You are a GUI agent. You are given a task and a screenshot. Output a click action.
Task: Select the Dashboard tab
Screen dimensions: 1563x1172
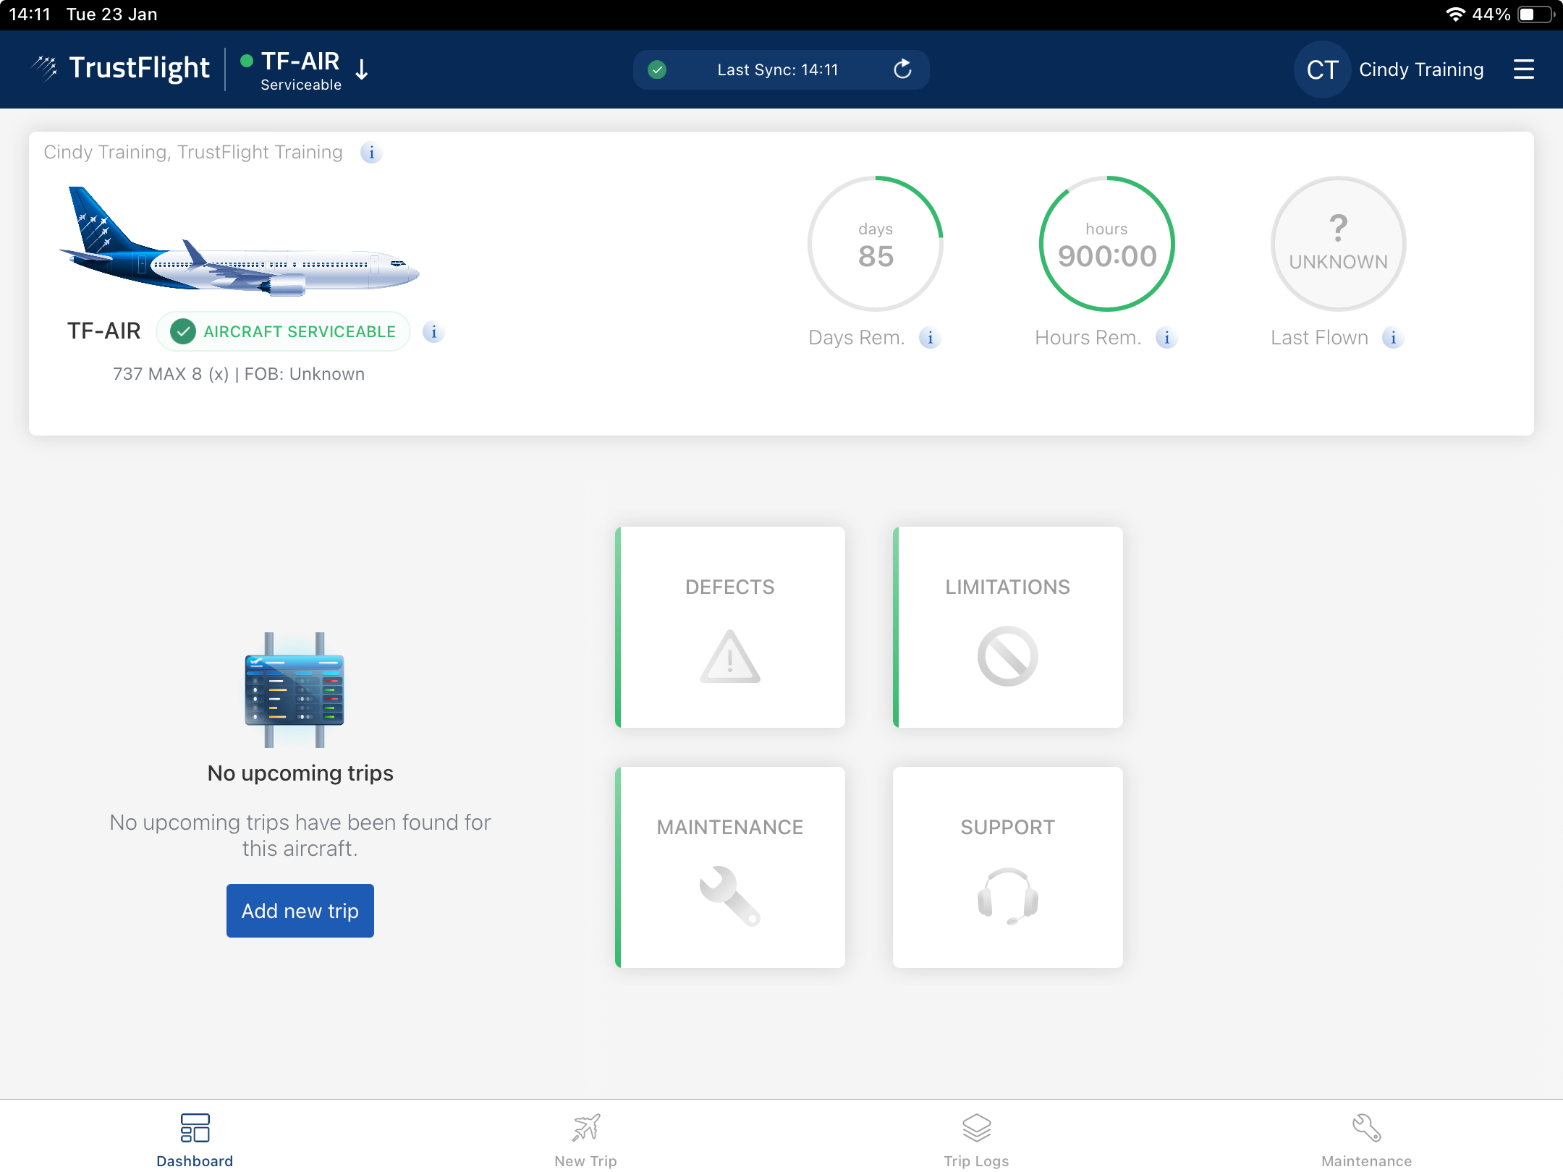[195, 1140]
